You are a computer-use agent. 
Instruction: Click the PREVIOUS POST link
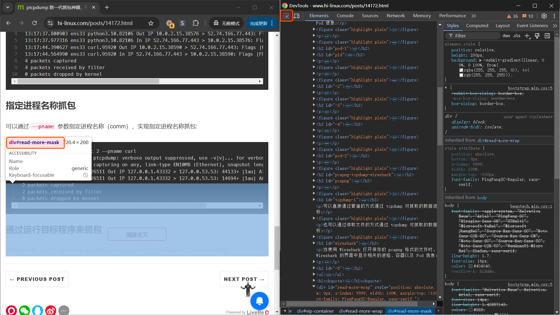[37, 279]
